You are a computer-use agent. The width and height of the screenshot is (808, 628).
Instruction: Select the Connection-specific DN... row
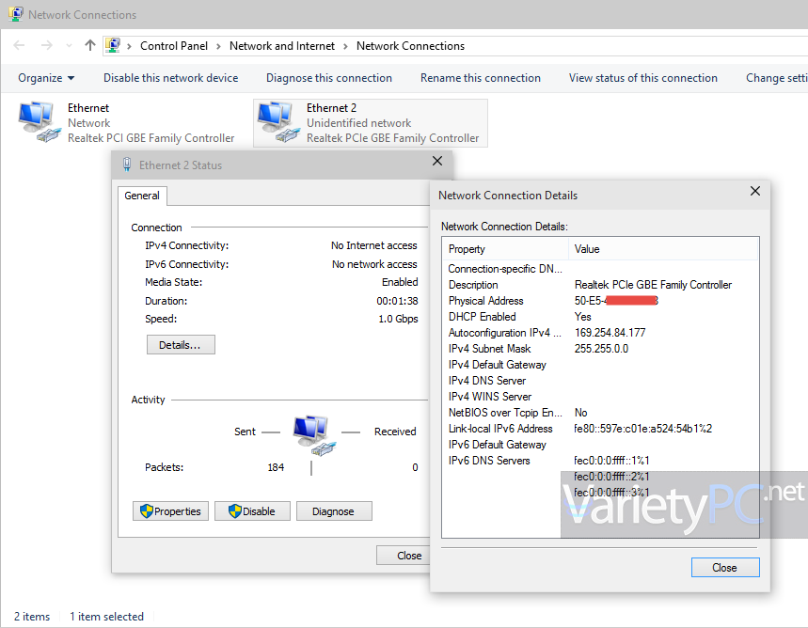pyautogui.click(x=600, y=269)
